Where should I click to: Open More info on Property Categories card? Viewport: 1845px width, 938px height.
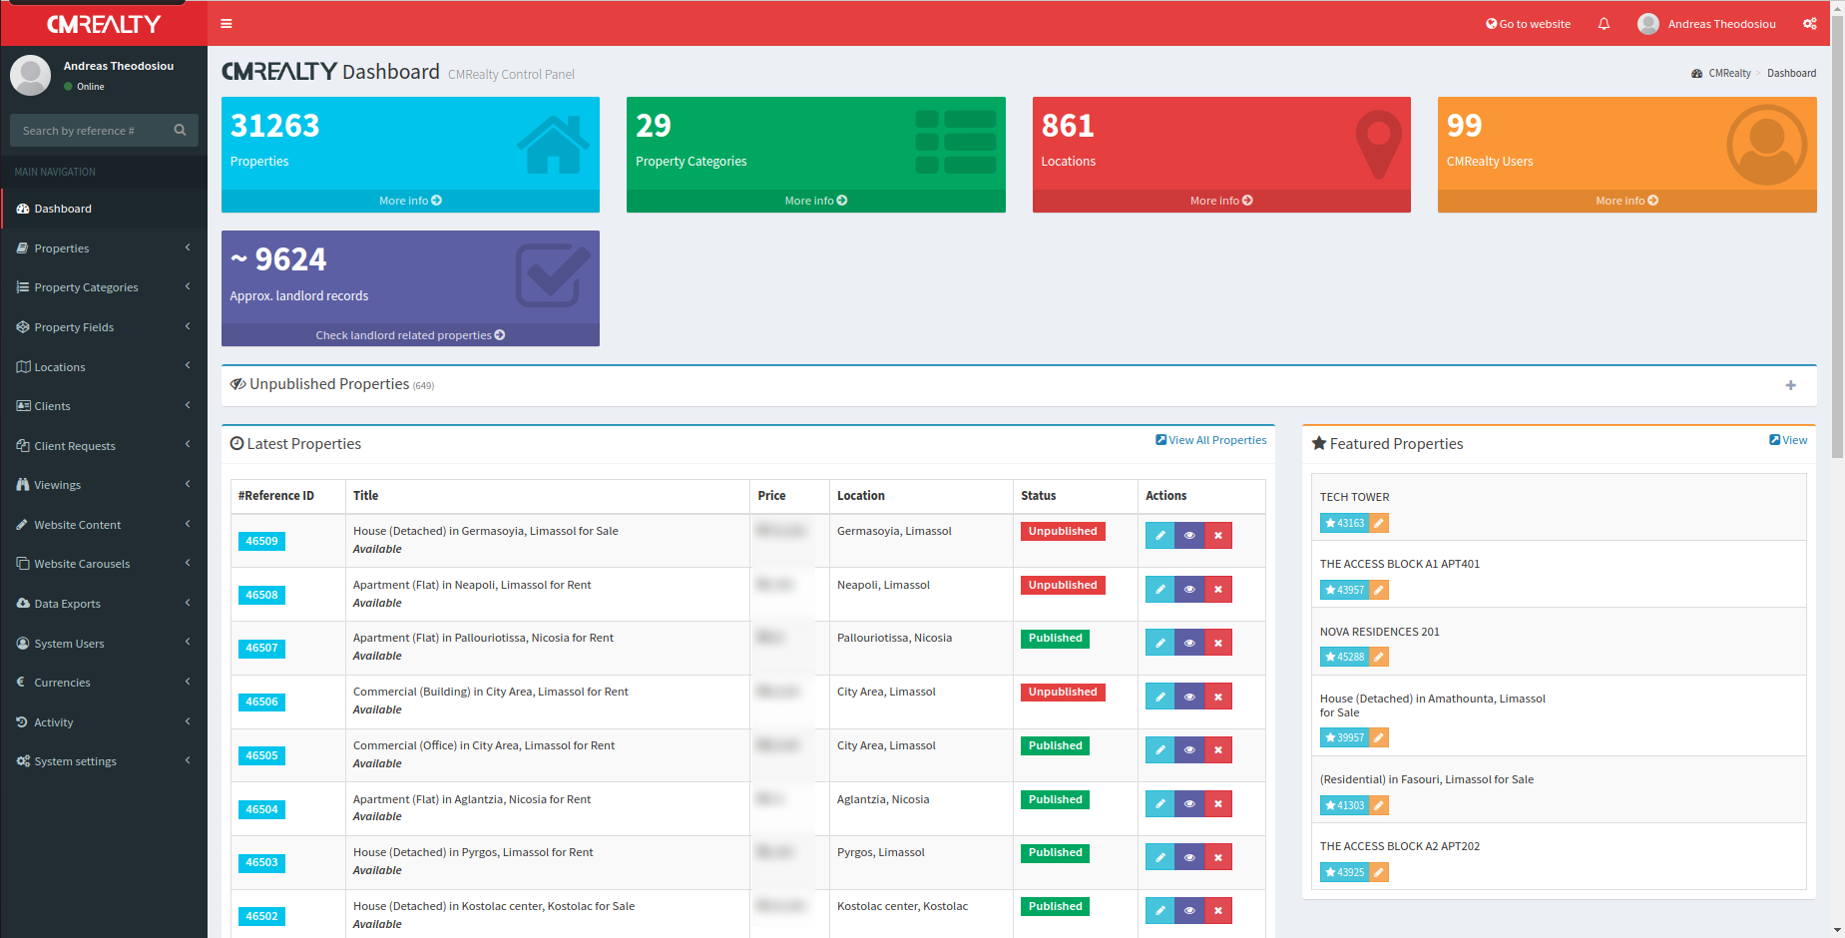[x=816, y=201]
